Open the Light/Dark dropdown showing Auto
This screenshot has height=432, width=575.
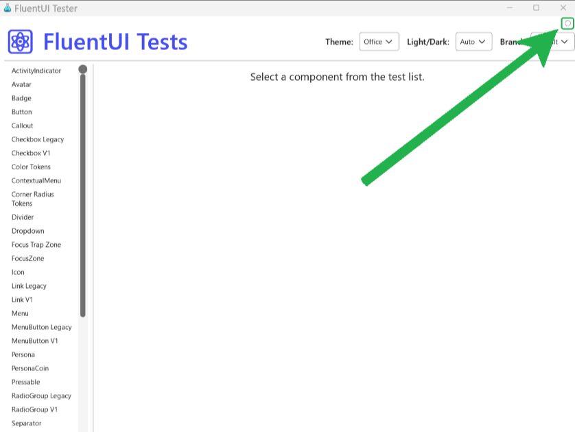point(473,42)
